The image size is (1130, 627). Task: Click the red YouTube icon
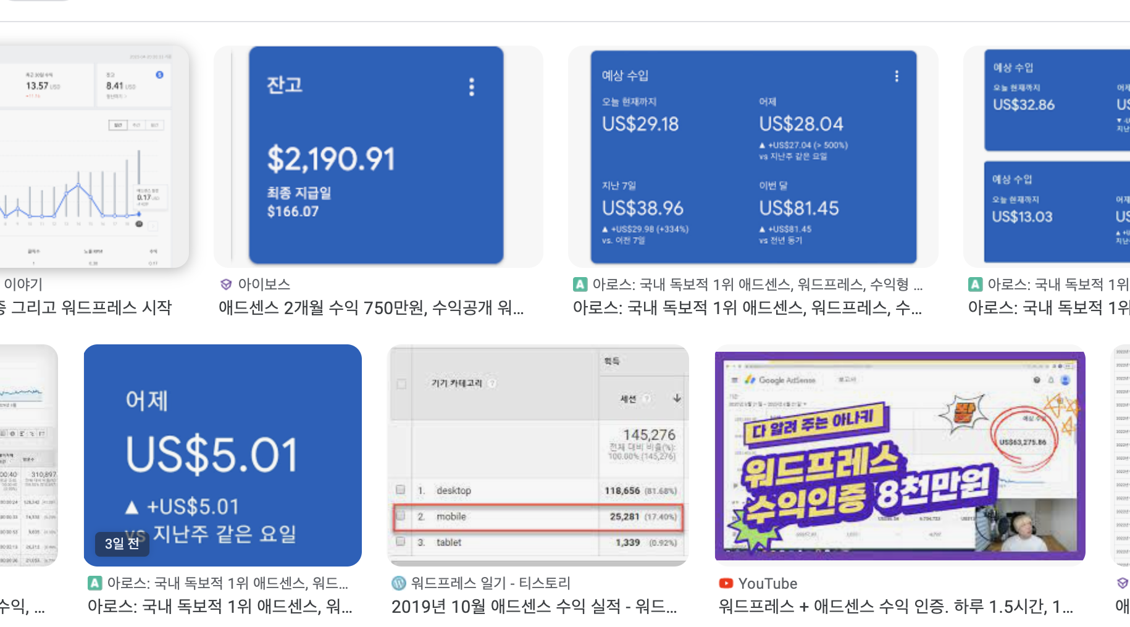click(x=726, y=583)
